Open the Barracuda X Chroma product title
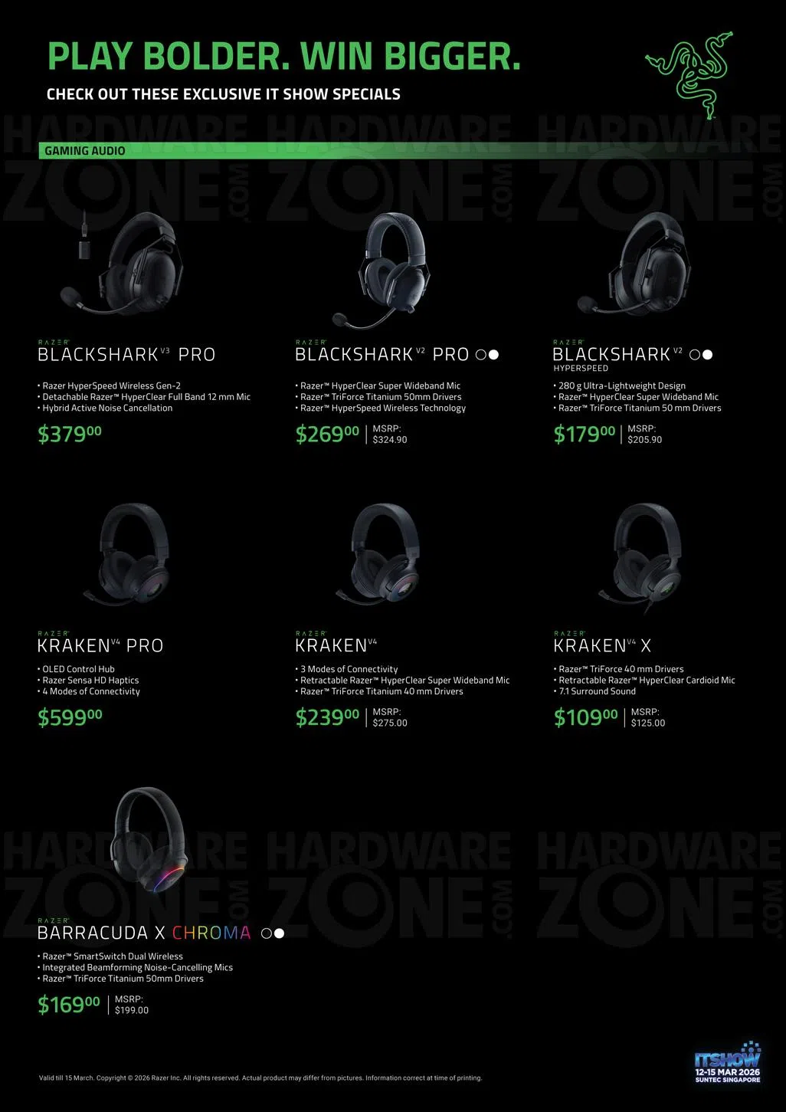Image resolution: width=786 pixels, height=1112 pixels. pyautogui.click(x=144, y=933)
